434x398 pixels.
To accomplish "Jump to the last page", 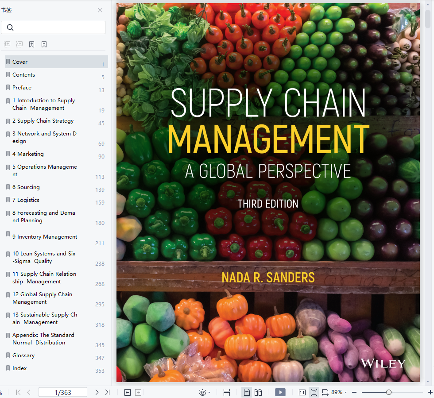I will point(107,392).
